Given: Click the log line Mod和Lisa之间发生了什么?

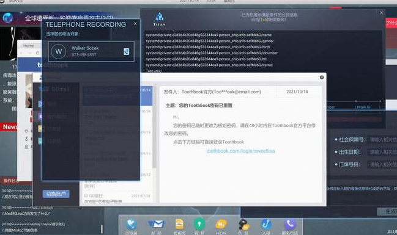Looking at the screenshot, I should 26,214.
